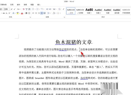This screenshot has width=131, height=95.
Task: Apply the 标题 1 style
Action: 89,11
